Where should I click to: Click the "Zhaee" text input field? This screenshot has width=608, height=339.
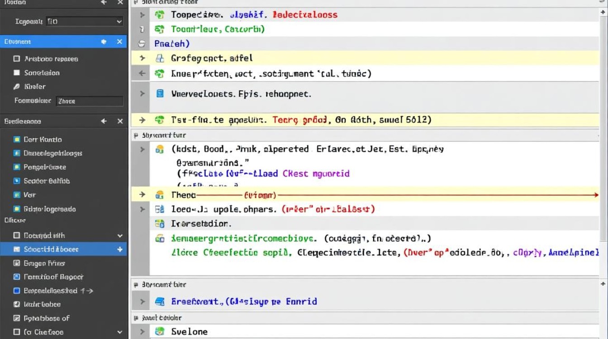click(x=89, y=101)
